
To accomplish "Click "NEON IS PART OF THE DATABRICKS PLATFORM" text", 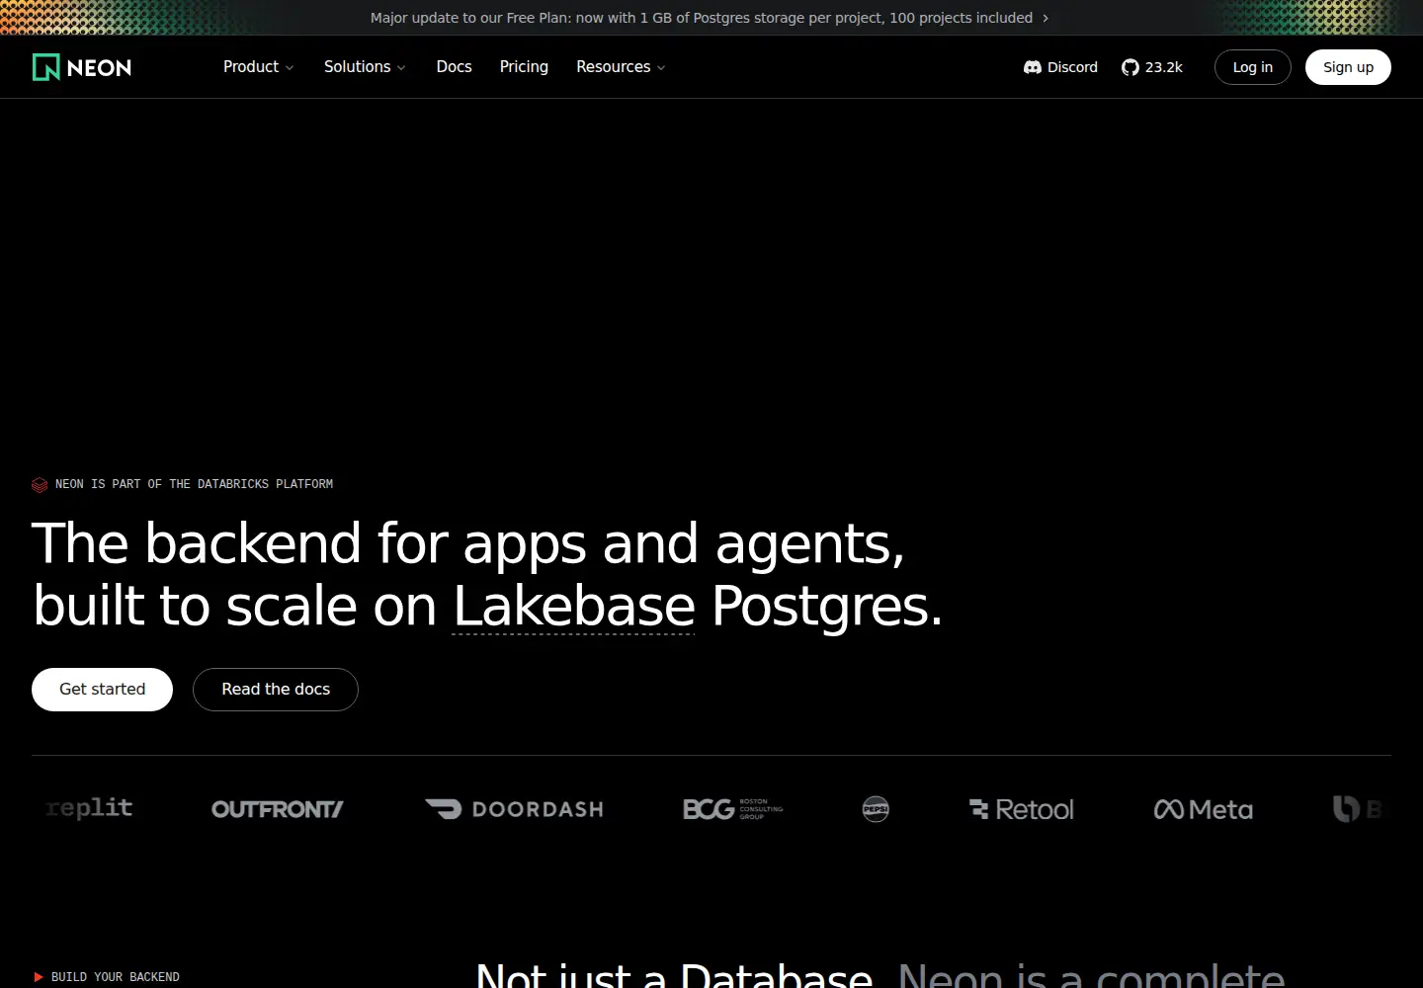I will [194, 484].
